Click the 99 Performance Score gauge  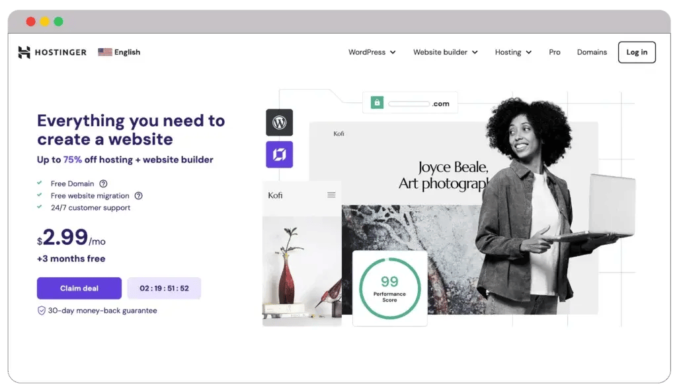(x=389, y=288)
